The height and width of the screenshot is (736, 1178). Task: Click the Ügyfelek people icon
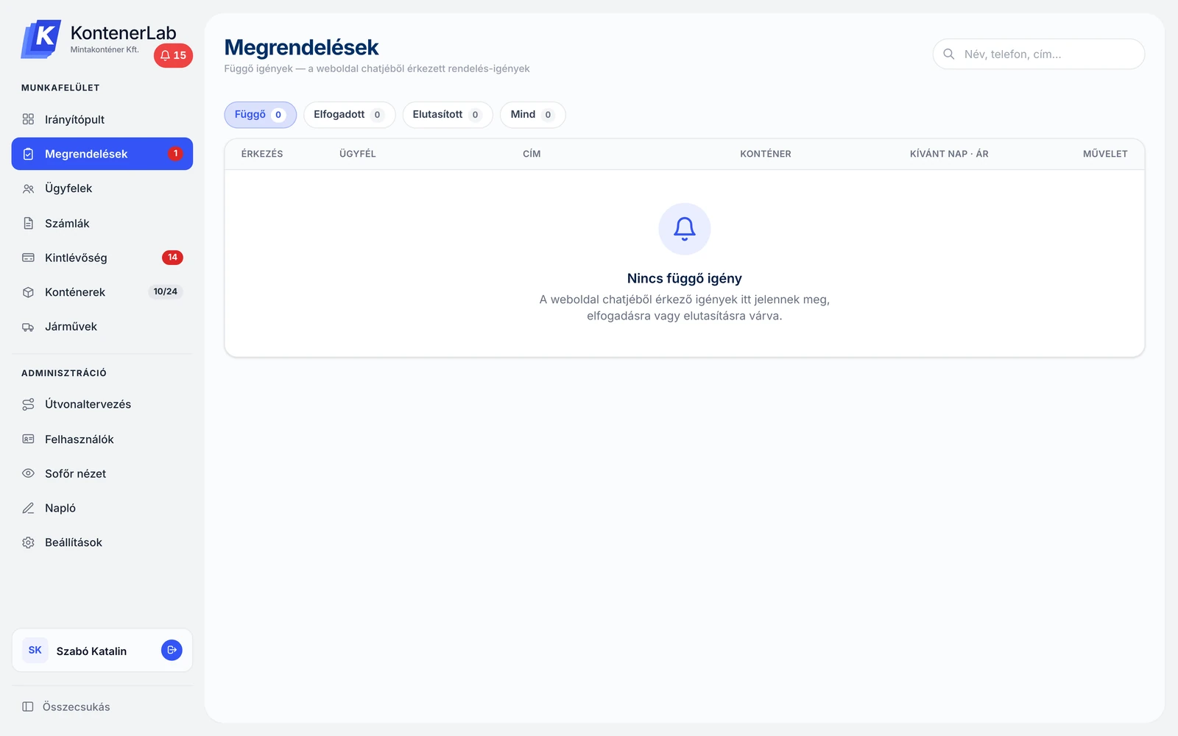pyautogui.click(x=28, y=188)
